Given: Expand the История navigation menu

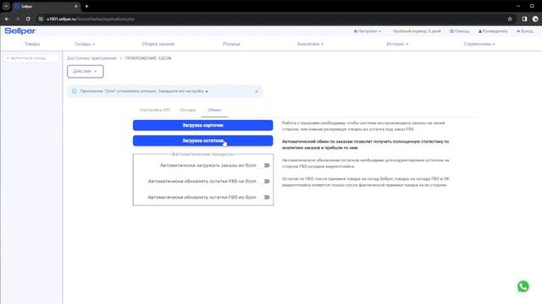Looking at the screenshot, I should coord(397,44).
